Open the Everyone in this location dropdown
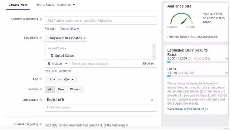 (66, 38)
